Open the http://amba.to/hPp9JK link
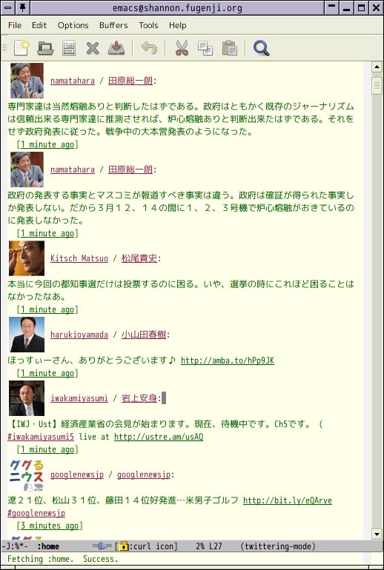 228,361
